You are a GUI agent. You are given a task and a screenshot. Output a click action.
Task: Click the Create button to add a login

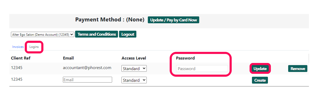click(x=260, y=80)
